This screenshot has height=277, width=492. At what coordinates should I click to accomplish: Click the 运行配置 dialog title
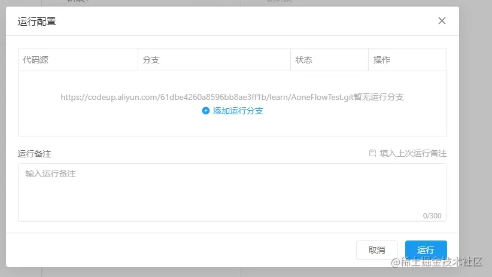[37, 22]
